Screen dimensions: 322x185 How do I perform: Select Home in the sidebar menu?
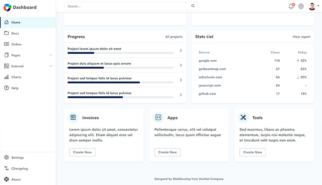click(x=28, y=22)
